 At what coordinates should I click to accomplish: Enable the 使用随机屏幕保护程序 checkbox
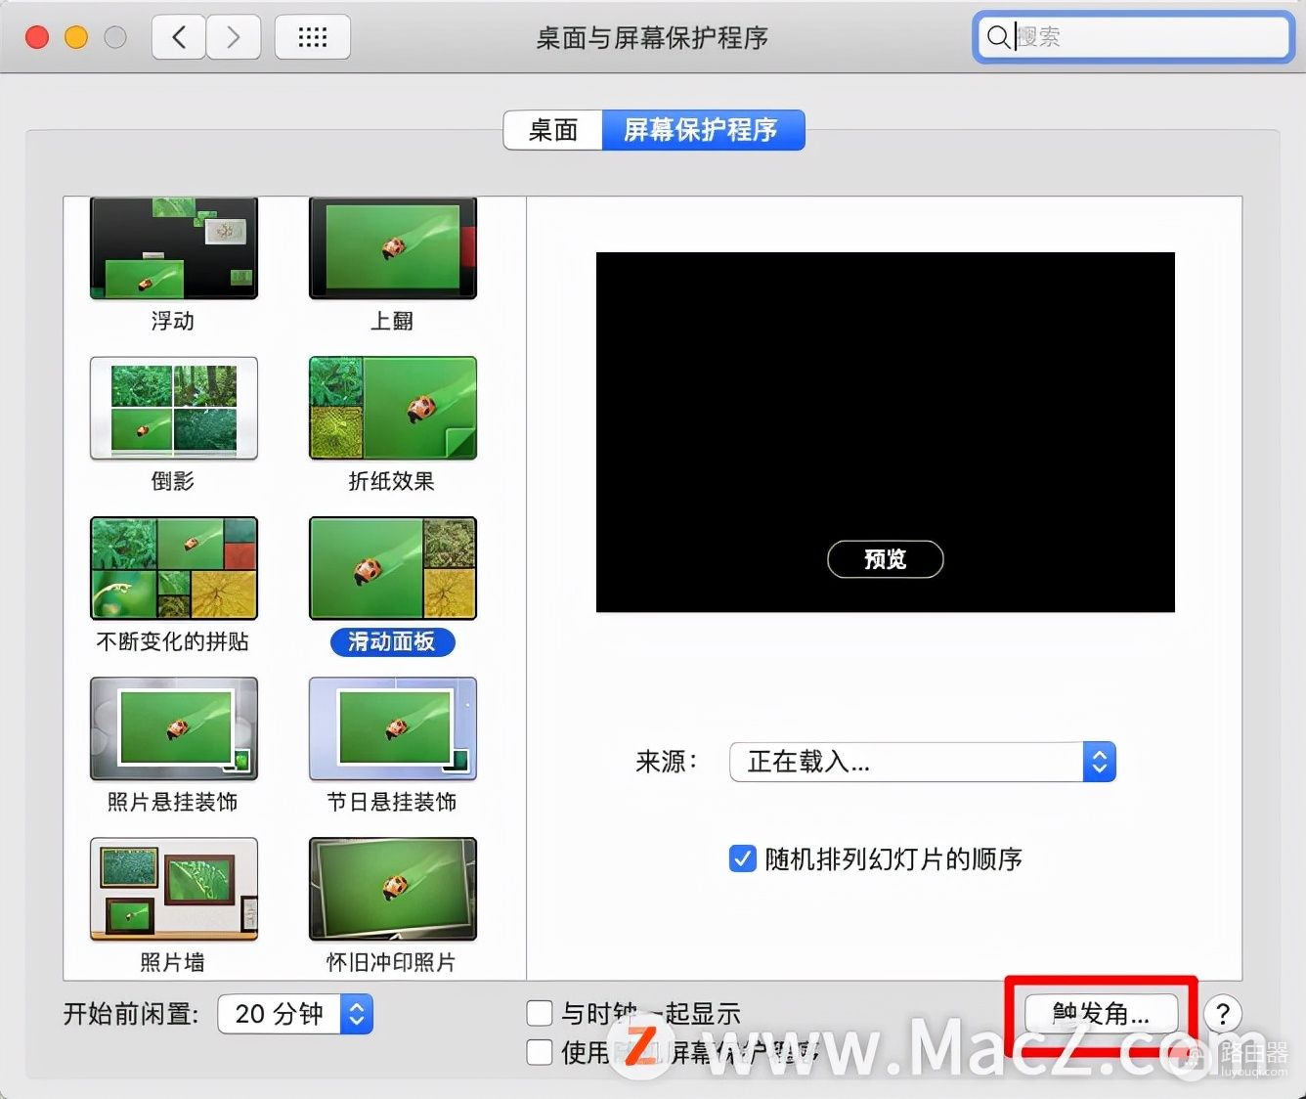pyautogui.click(x=540, y=1052)
